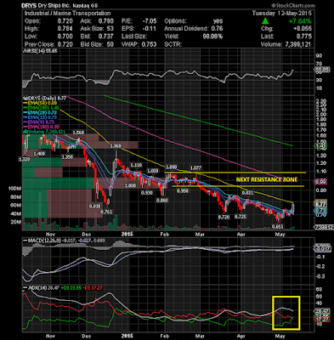Click the green 1.43 EMA tag on right axis
This screenshot has height=340, width=334.
[321, 146]
